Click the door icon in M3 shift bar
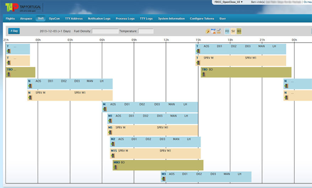Image resolution: width=312 pixels, height=188 pixels. (x=163, y=179)
